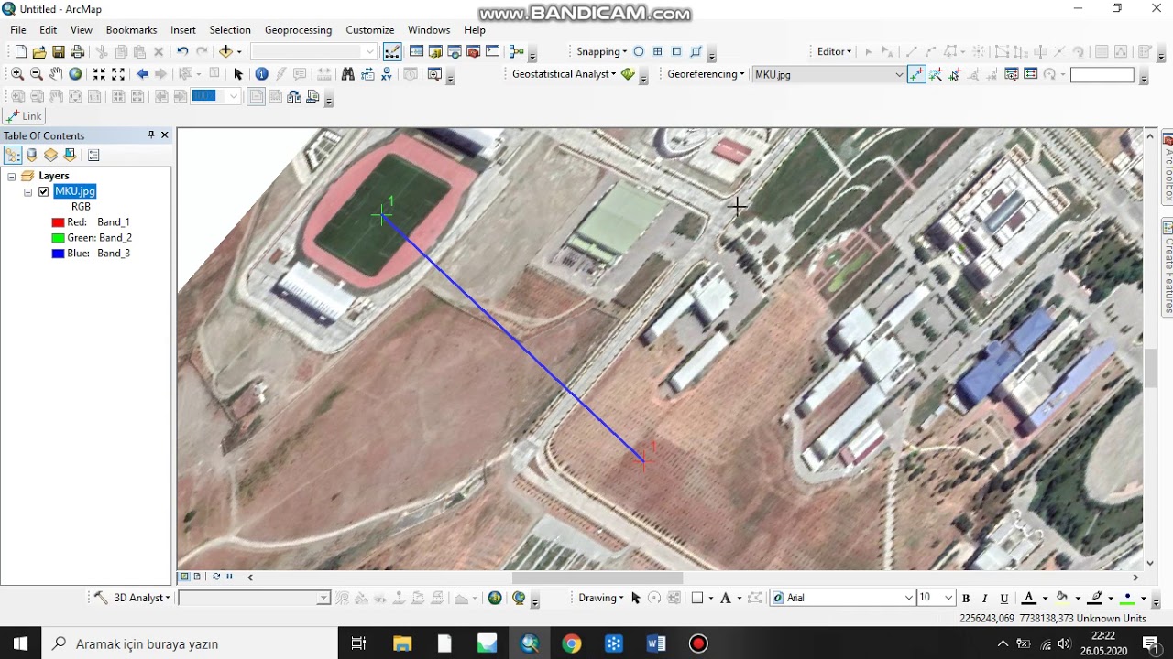Open the Arial font name dropdown

(x=909, y=598)
